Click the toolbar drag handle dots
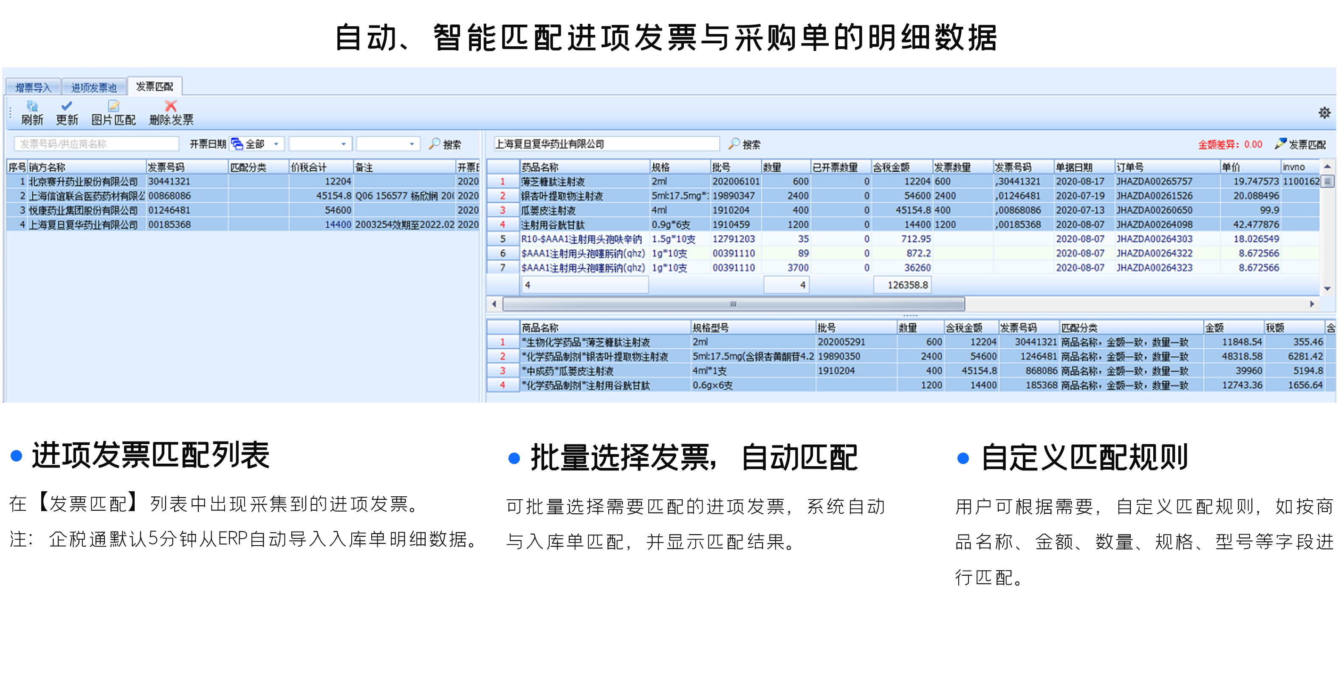1341x684 pixels. (x=11, y=113)
